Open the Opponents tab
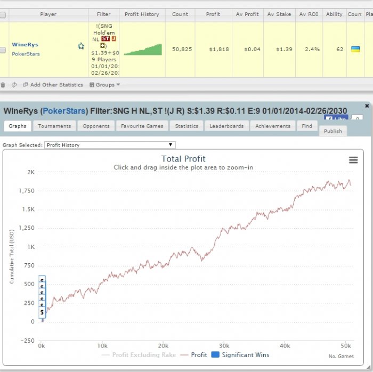This screenshot has width=373, height=372. (96, 126)
